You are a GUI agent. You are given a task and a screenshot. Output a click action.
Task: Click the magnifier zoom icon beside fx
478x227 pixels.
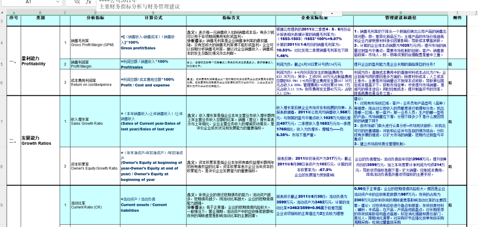[77, 2]
